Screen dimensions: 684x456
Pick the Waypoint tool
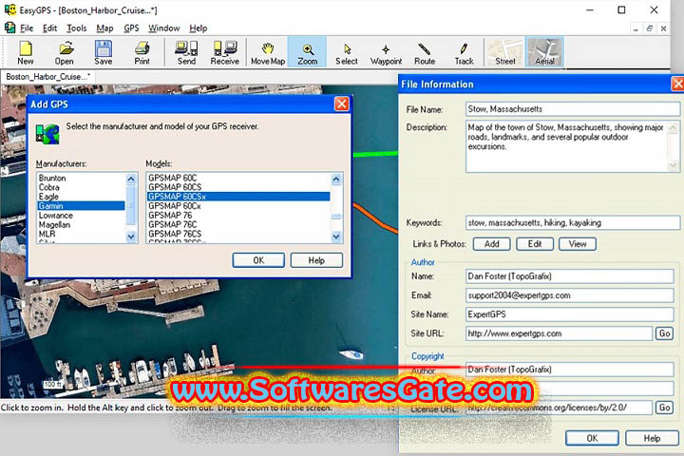386,52
